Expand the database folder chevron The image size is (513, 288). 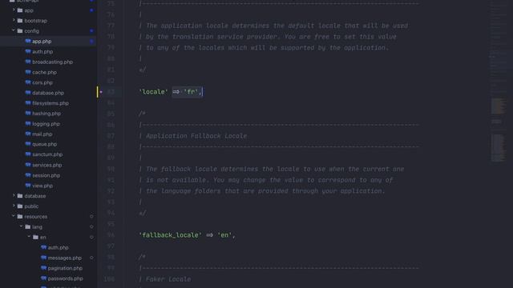click(x=14, y=195)
